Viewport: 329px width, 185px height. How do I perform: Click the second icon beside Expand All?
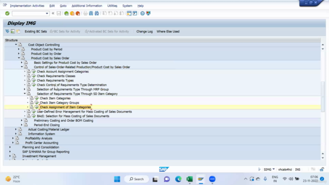(13, 31)
